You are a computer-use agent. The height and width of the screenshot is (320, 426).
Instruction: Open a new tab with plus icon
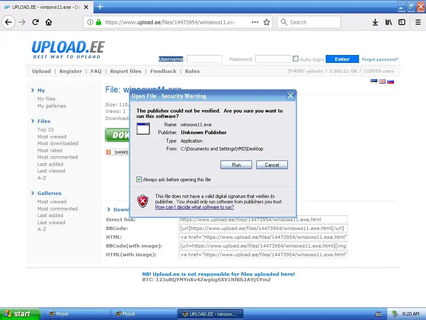[100, 7]
